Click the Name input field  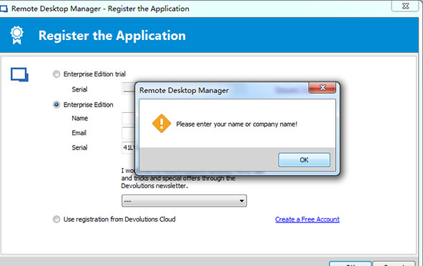tap(129, 118)
